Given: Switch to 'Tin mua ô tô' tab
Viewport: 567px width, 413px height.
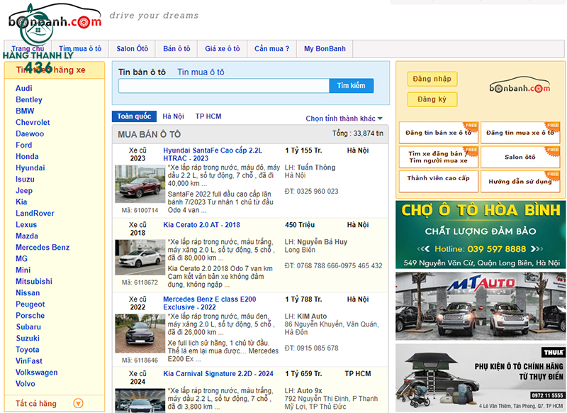Looking at the screenshot, I should (201, 72).
